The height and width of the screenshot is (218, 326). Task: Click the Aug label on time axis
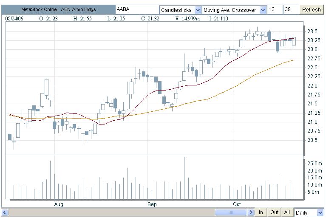click(59, 204)
